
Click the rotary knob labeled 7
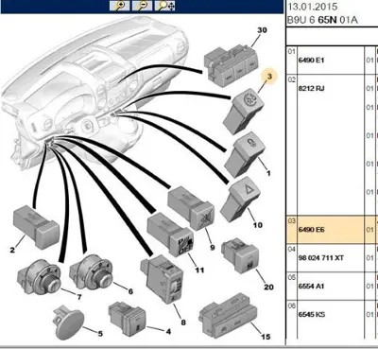[x=39, y=276]
